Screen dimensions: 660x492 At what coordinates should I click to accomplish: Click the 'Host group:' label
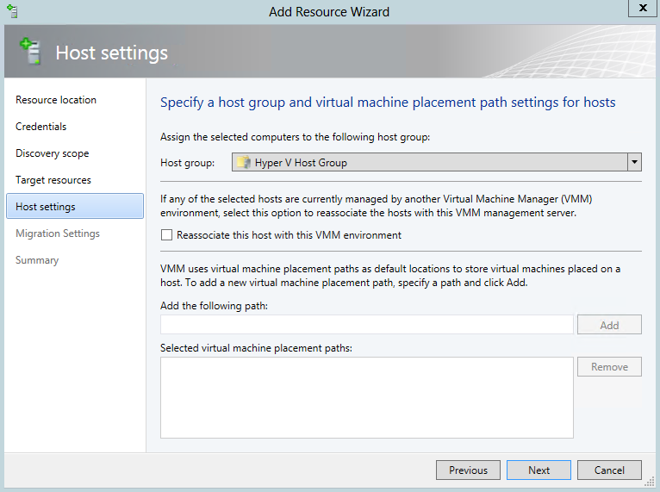tap(187, 163)
